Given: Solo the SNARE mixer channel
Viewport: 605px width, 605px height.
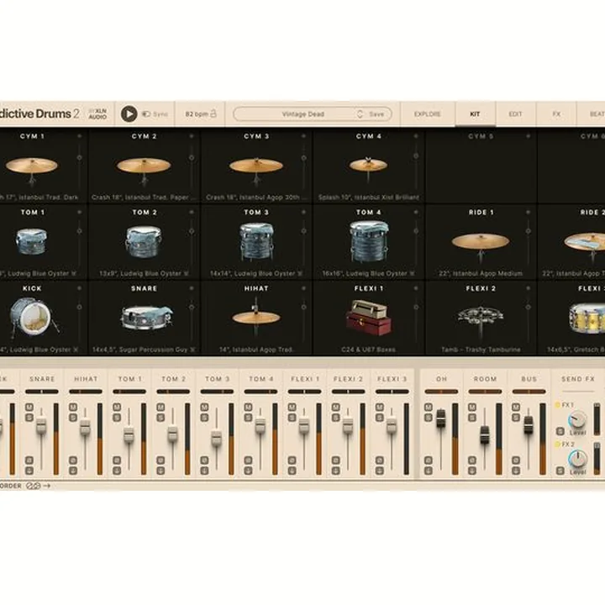Looking at the screenshot, I should [x=29, y=417].
